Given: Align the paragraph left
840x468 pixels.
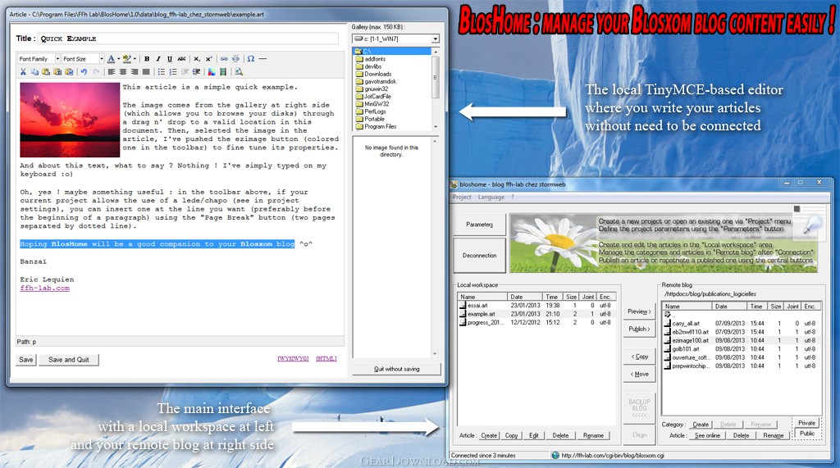Looking at the screenshot, I should tap(112, 72).
